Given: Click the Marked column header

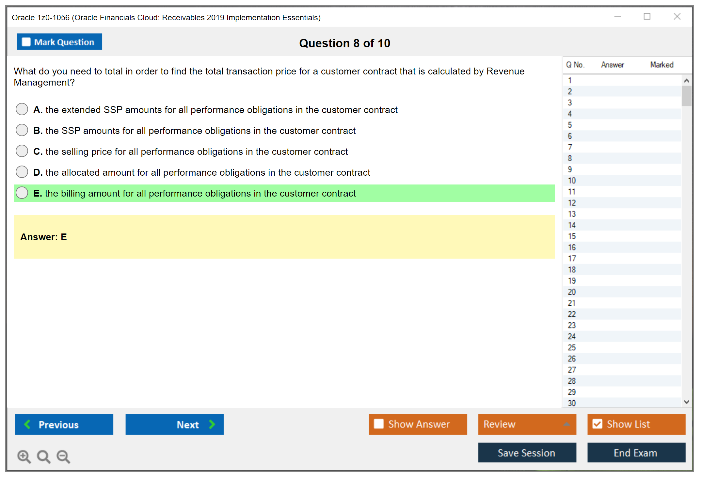Looking at the screenshot, I should click(662, 65).
